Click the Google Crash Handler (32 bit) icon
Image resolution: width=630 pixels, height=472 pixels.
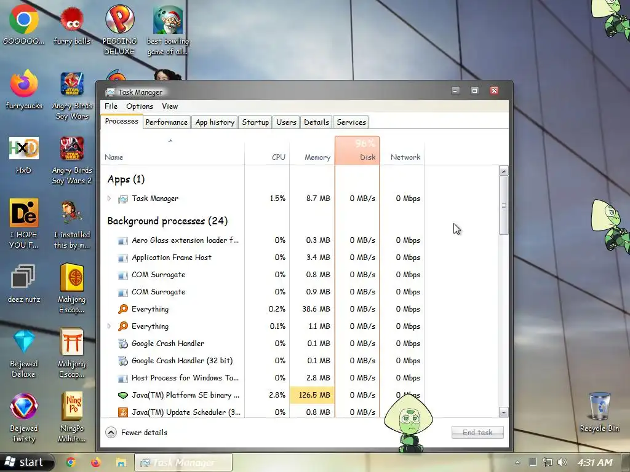pos(123,361)
